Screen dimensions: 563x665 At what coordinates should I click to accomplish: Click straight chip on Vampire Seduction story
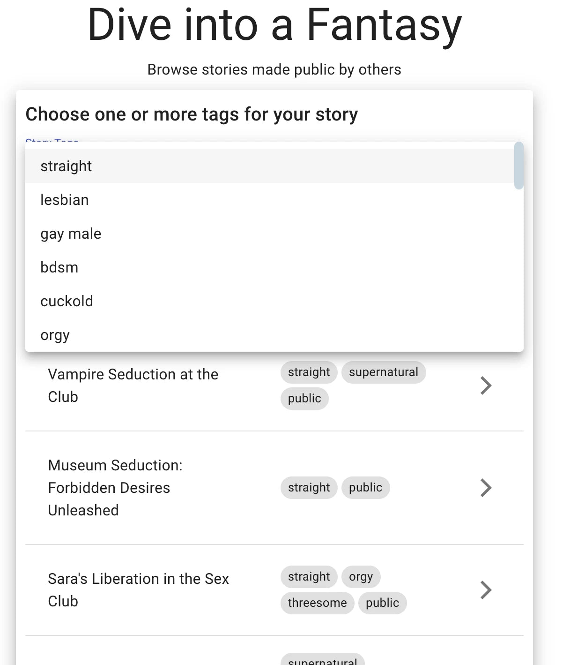[309, 372]
